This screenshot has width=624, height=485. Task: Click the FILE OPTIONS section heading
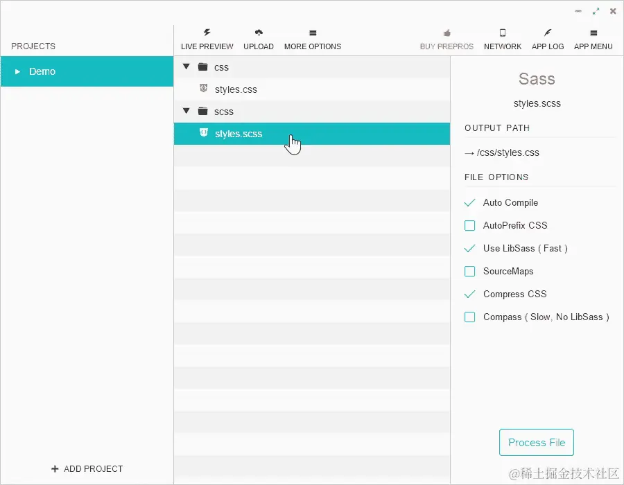[496, 177]
